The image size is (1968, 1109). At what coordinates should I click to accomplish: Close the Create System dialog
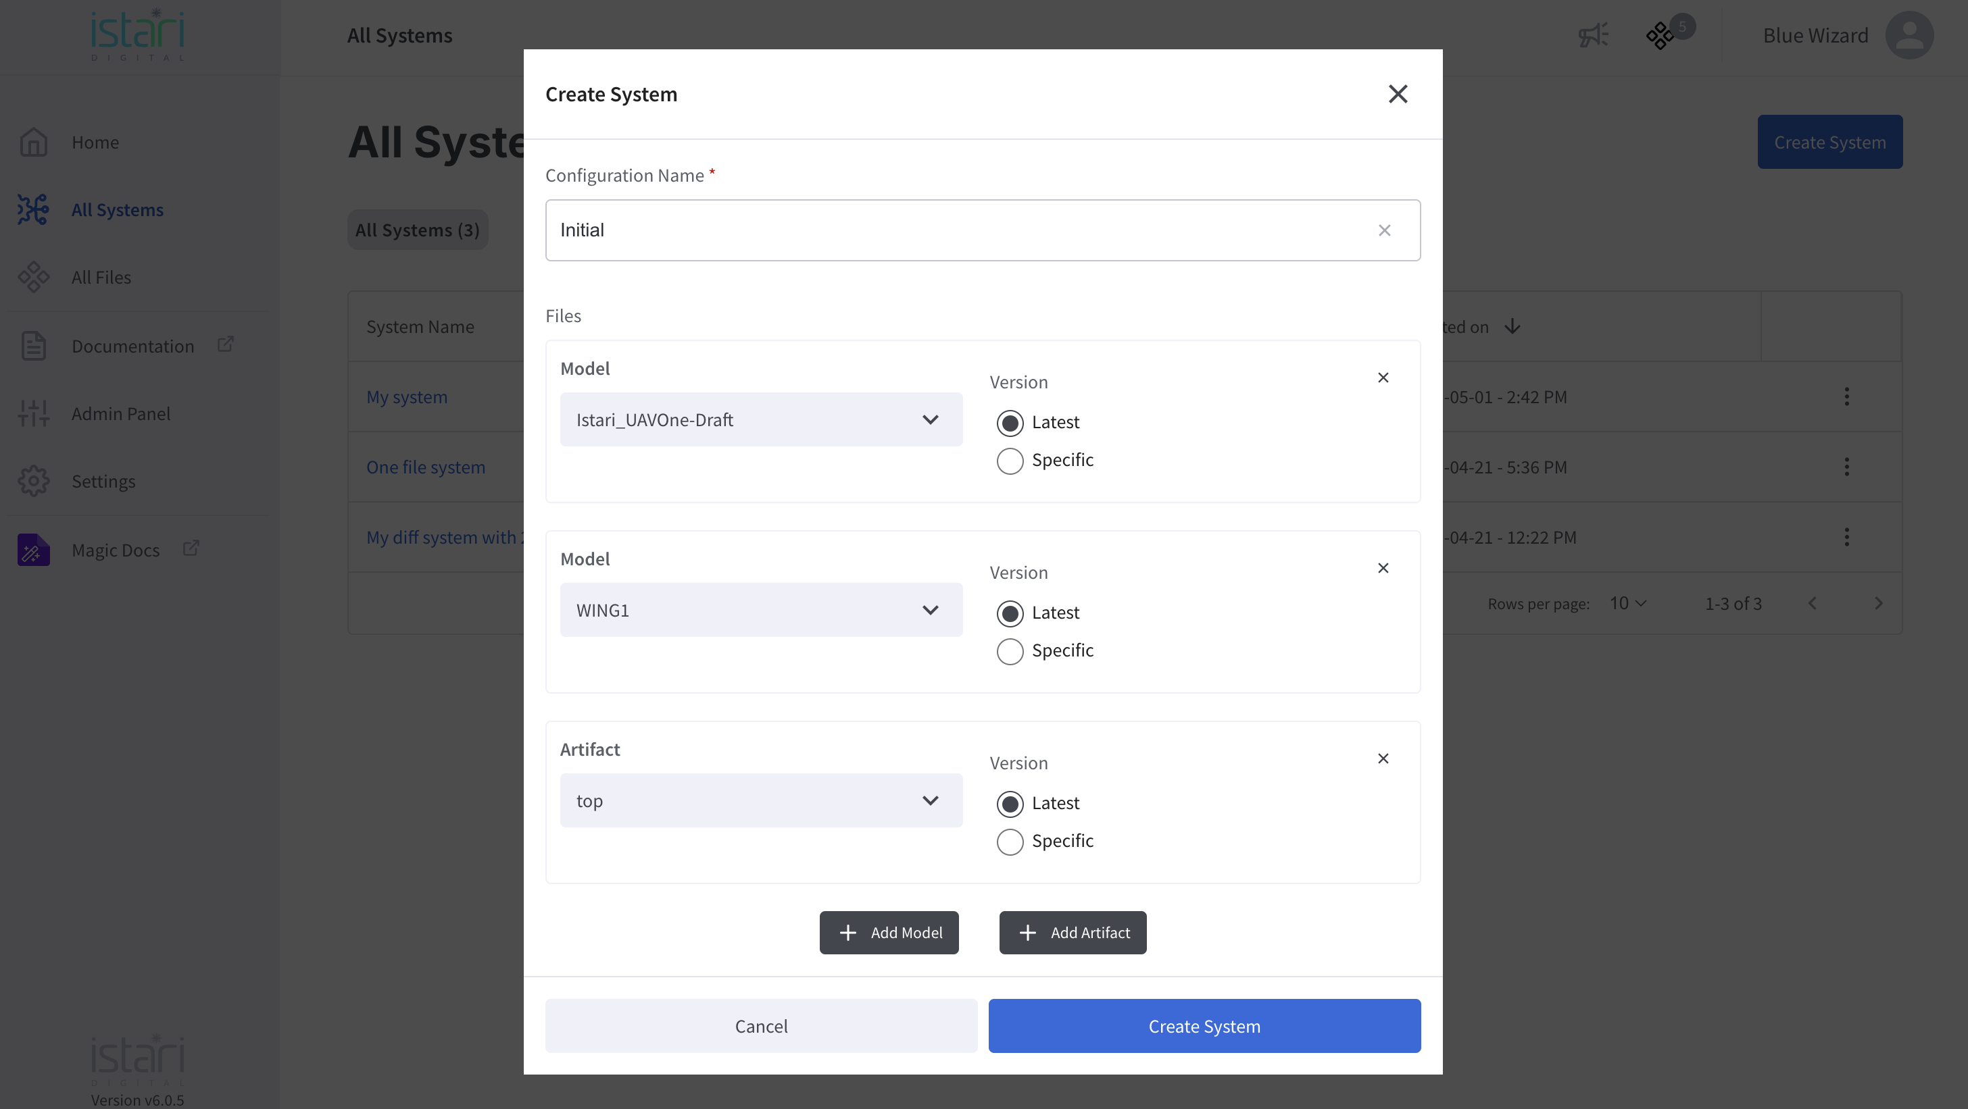[x=1398, y=94]
